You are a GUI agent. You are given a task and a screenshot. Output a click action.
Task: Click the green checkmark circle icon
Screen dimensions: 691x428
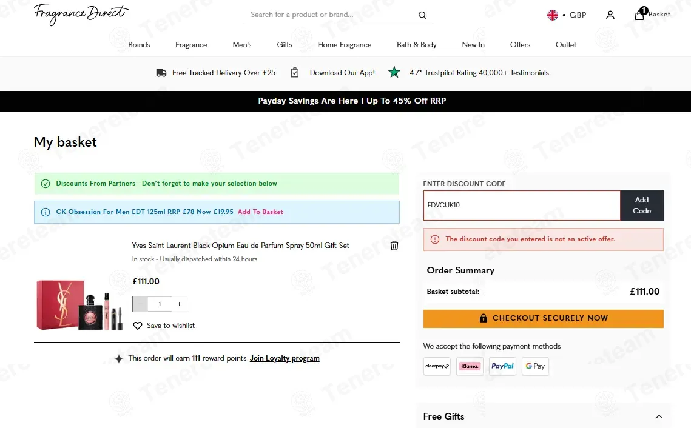[x=46, y=184]
